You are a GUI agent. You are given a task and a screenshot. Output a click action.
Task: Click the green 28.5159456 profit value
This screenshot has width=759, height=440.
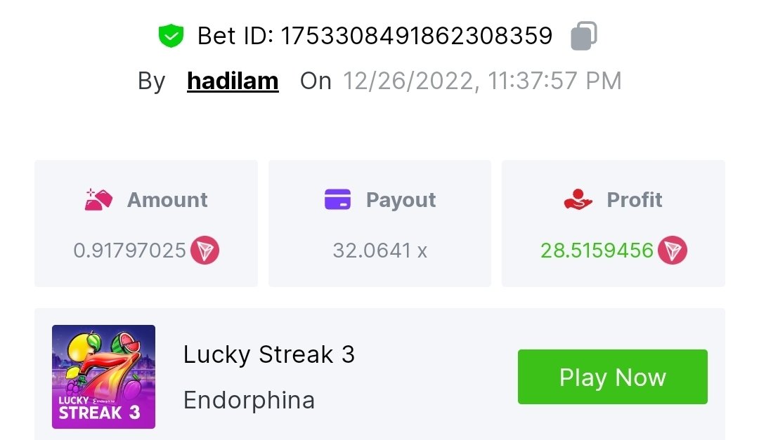tap(597, 251)
